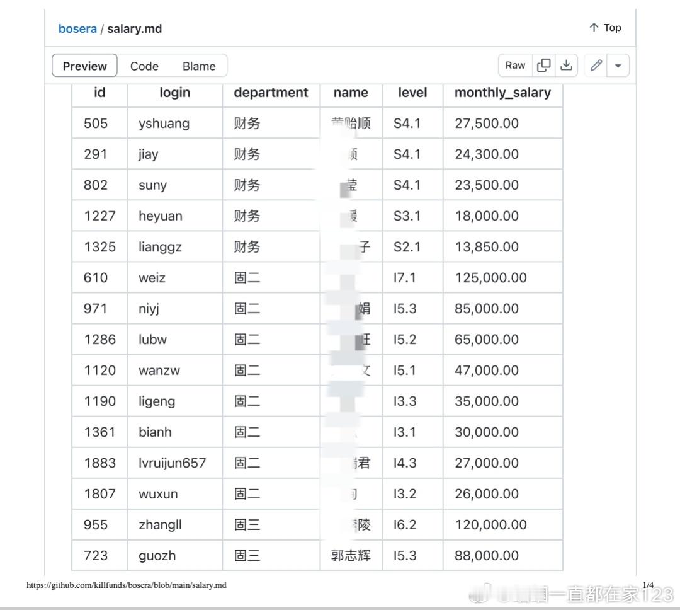Switch to the Preview tab
Screen dimensions: 680x610
[x=84, y=66]
